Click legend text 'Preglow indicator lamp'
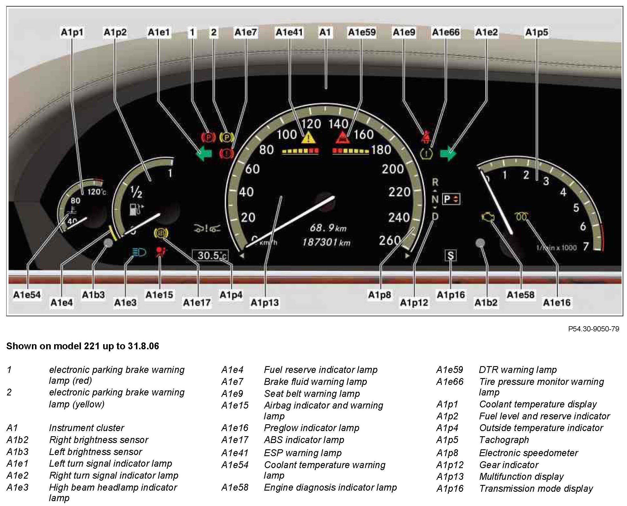627x506 pixels. pos(311,428)
